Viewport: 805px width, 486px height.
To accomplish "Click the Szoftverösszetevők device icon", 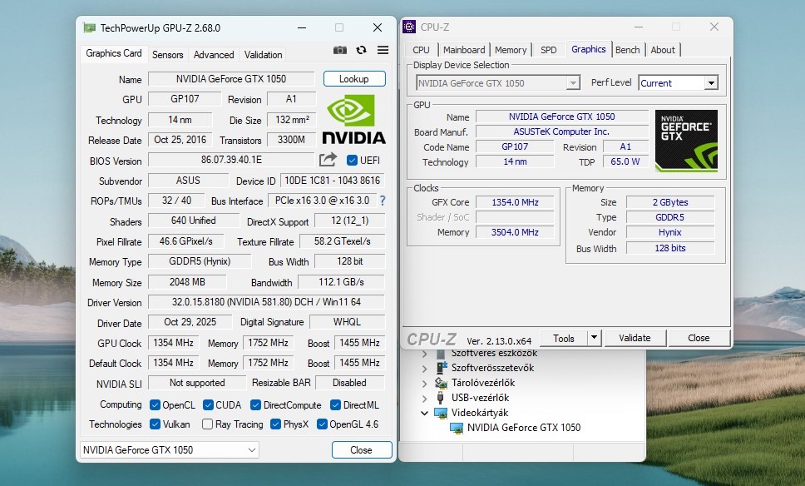I will [441, 368].
